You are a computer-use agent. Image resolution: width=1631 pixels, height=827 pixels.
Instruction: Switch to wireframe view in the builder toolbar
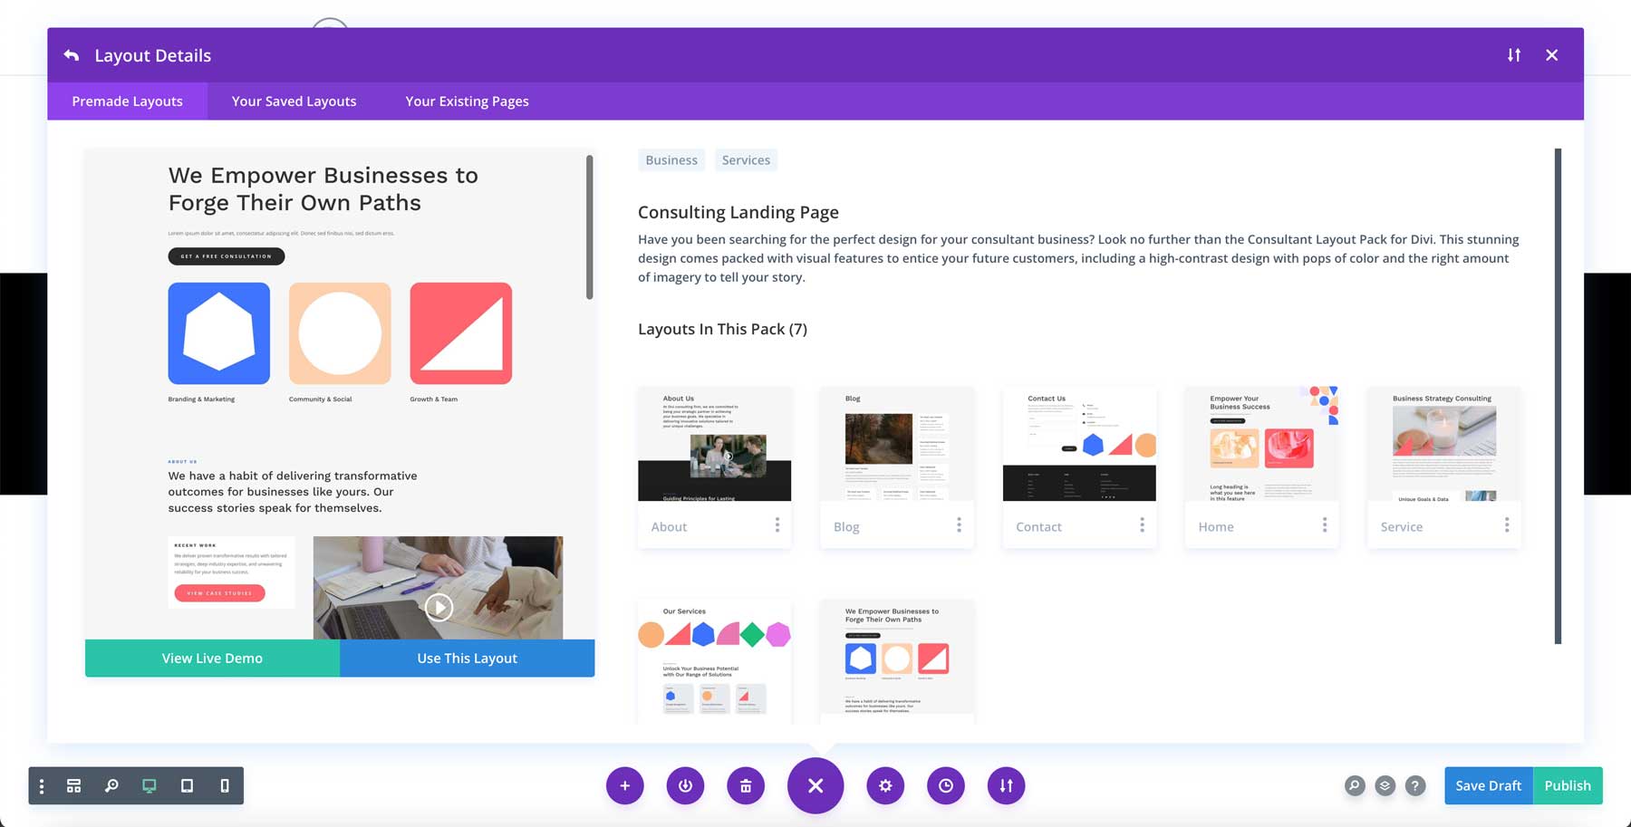pyautogui.click(x=73, y=785)
